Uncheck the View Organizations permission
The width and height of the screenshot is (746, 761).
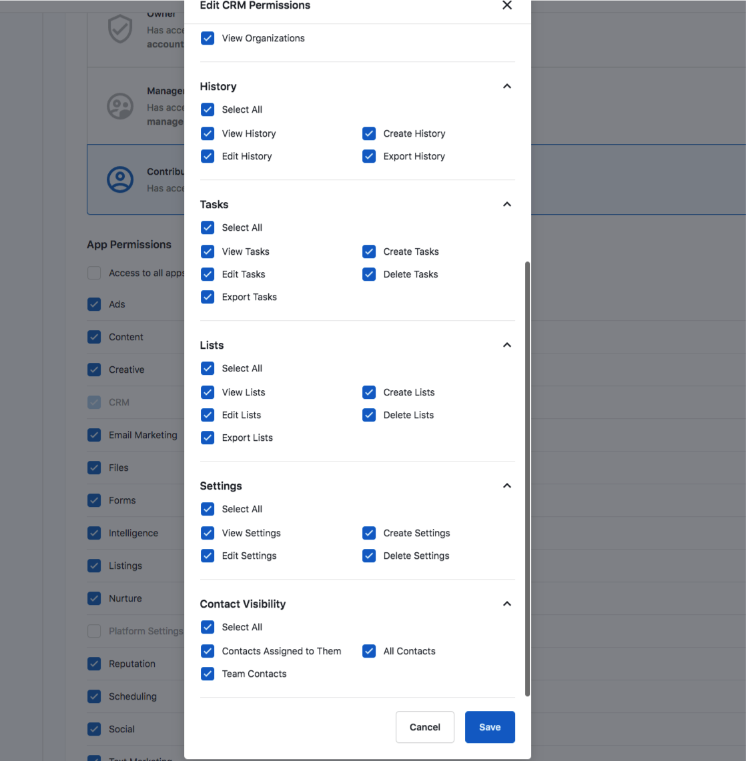[x=208, y=38]
